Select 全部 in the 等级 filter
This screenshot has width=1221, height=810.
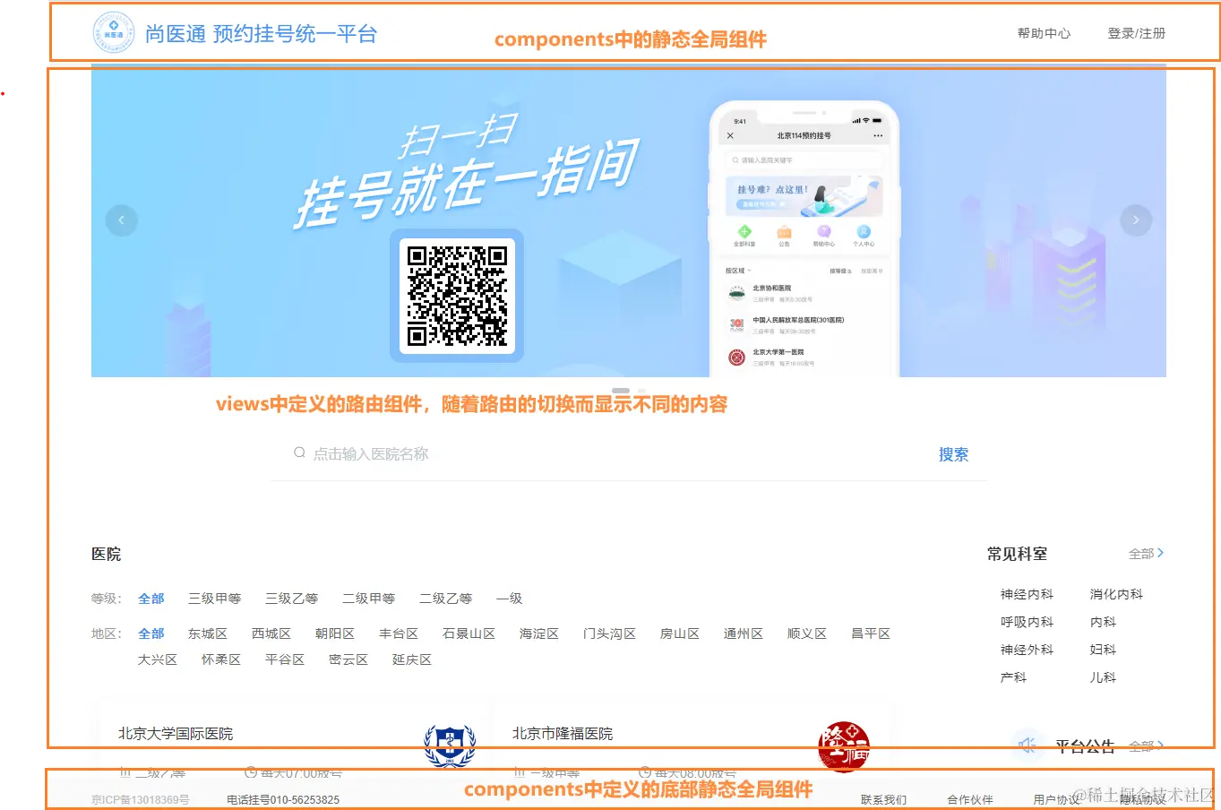[x=151, y=599]
